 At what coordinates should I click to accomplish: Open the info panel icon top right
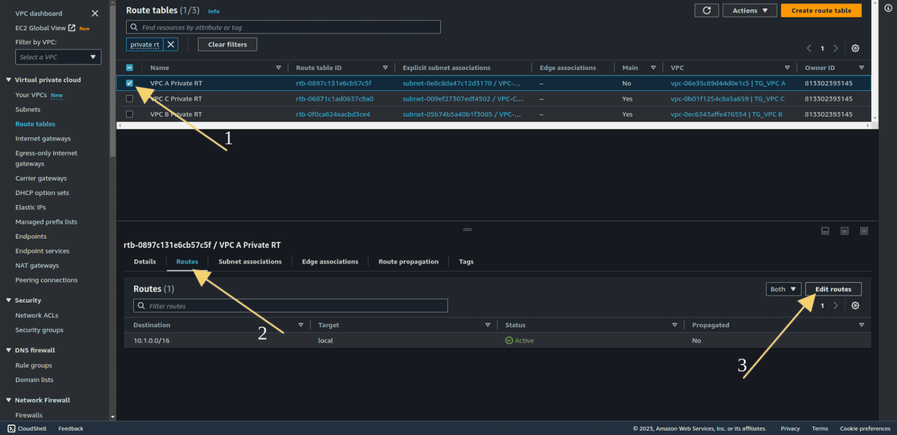coord(888,8)
